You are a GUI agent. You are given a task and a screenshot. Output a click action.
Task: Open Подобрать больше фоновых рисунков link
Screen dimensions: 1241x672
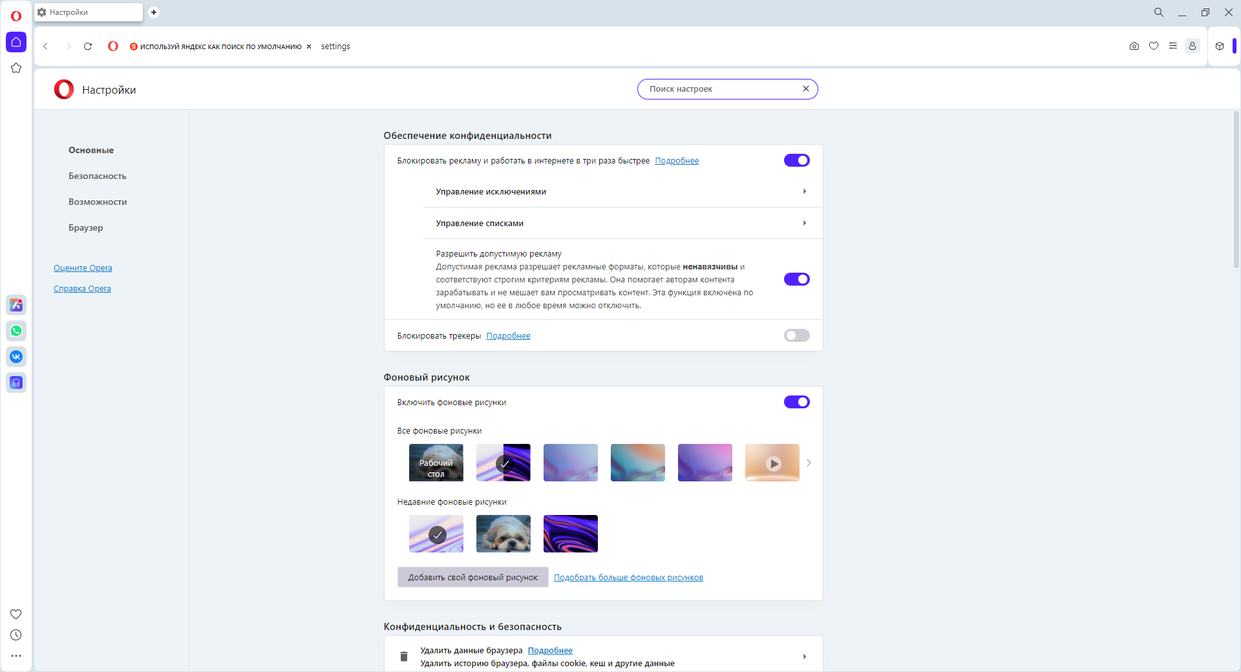(x=628, y=578)
